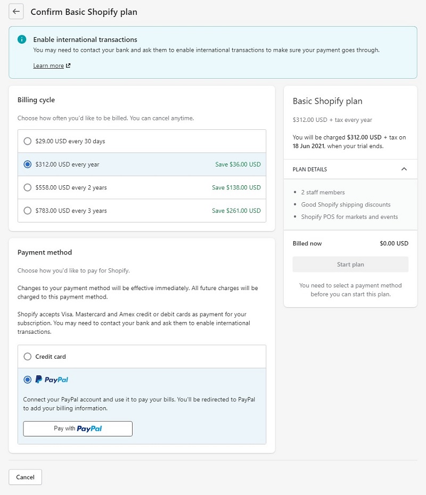Select PayPal as the payment method
Screen dimensions: 426x495
click(x=27, y=379)
